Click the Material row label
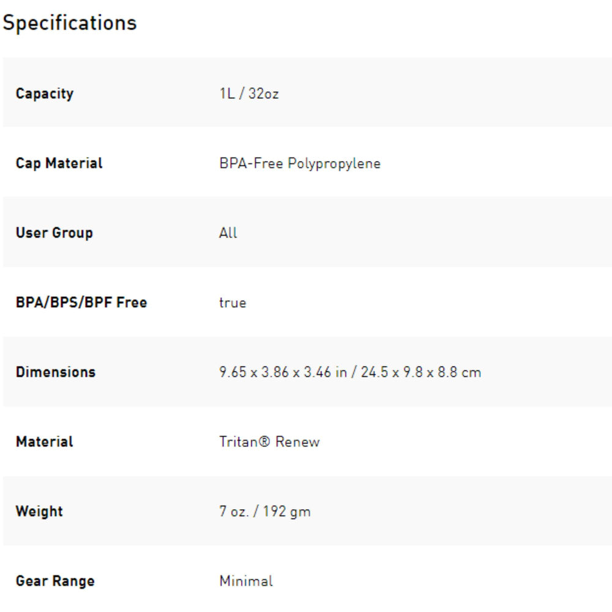The height and width of the screenshot is (612, 612). [x=44, y=442]
